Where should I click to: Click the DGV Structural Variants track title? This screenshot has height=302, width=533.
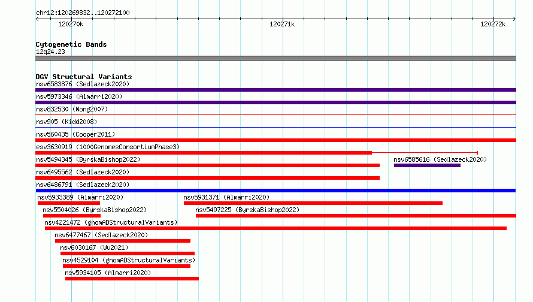point(84,77)
